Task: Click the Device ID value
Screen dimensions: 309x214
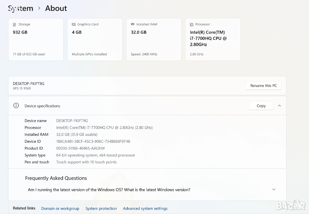Action: (93, 141)
